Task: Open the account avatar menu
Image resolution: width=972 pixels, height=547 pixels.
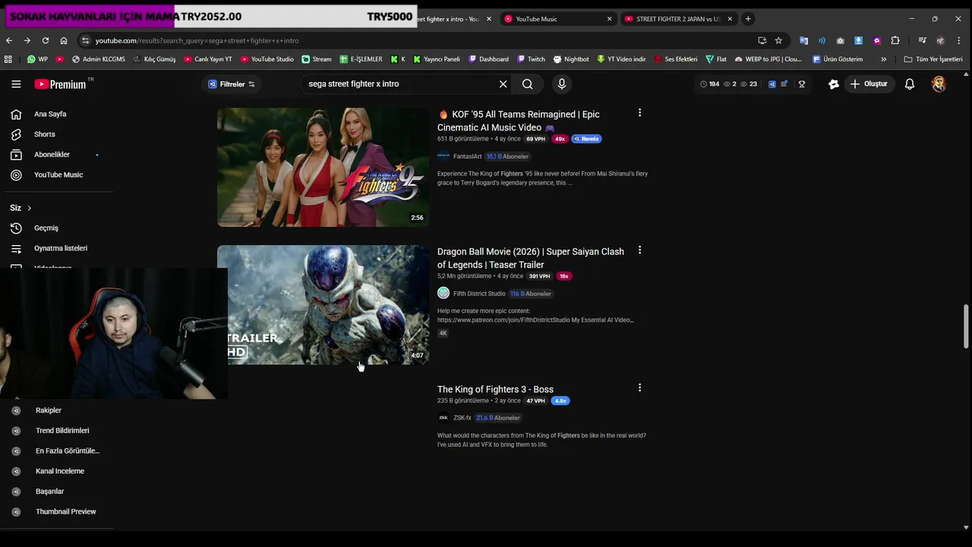Action: [939, 84]
